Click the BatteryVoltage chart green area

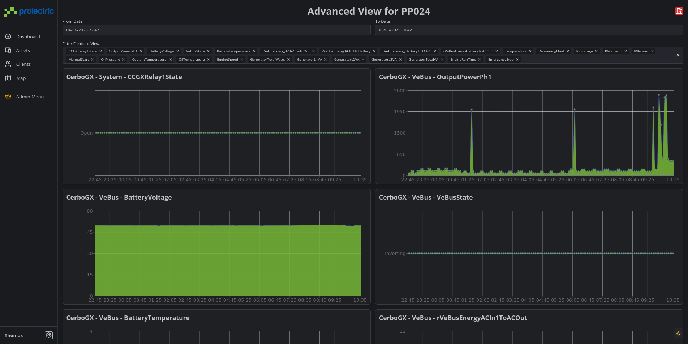(x=228, y=260)
